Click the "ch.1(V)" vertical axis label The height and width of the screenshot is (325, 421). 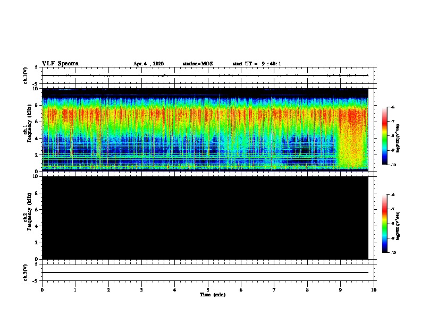click(26, 75)
